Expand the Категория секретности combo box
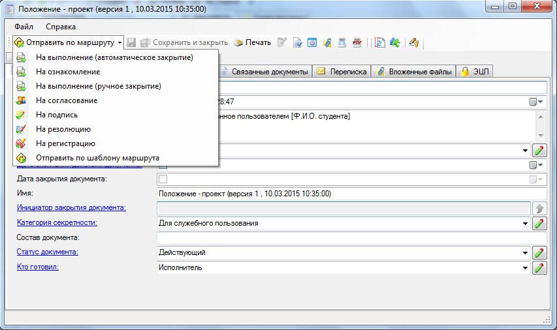 [x=525, y=224]
